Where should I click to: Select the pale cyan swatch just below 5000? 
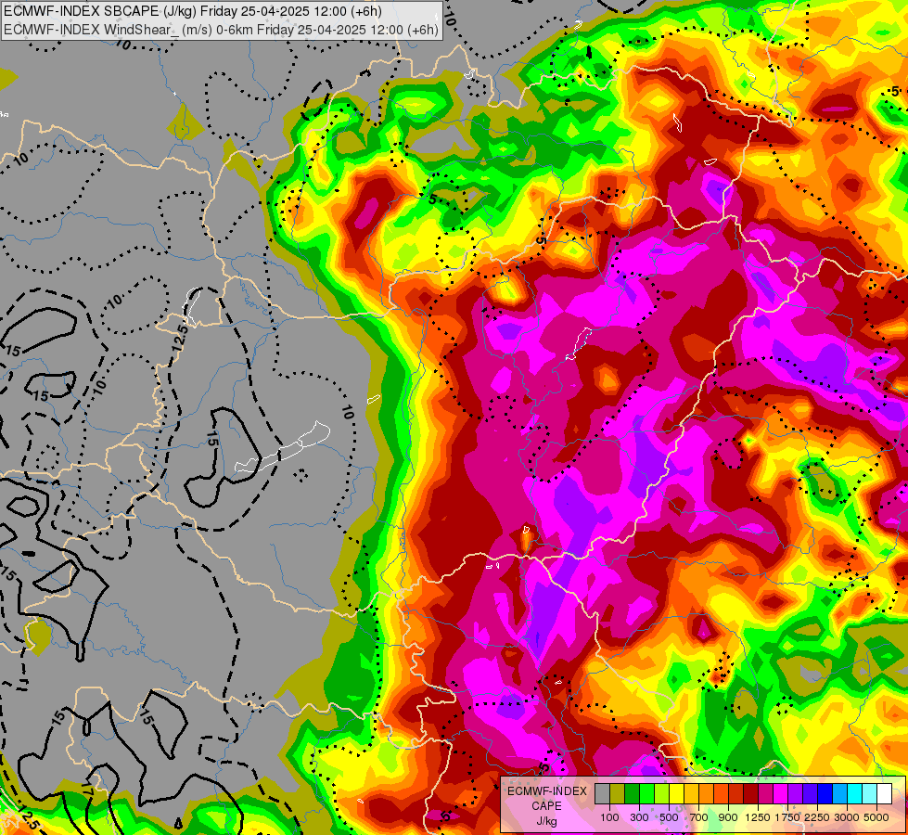870,793
